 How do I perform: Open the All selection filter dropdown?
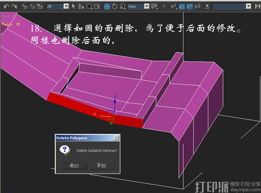click(x=57, y=6)
